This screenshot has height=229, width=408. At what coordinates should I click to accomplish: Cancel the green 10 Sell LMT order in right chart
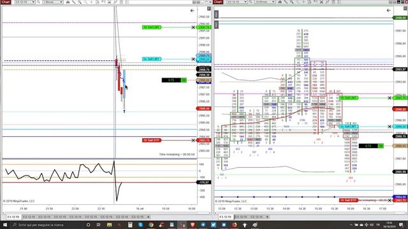point(390,98)
